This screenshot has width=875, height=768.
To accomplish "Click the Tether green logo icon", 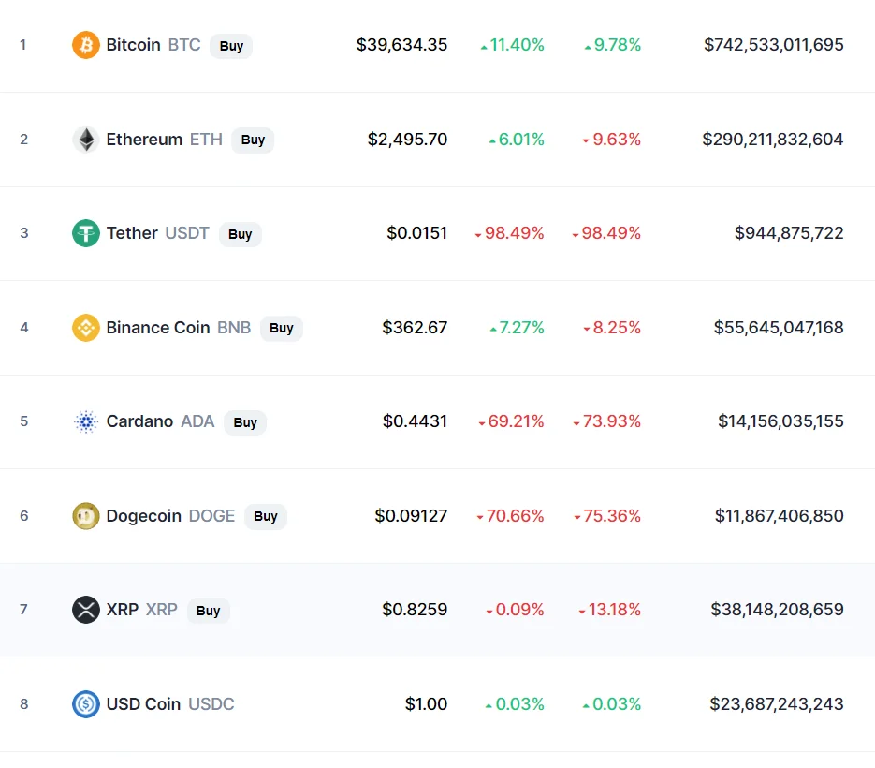I will [x=86, y=233].
